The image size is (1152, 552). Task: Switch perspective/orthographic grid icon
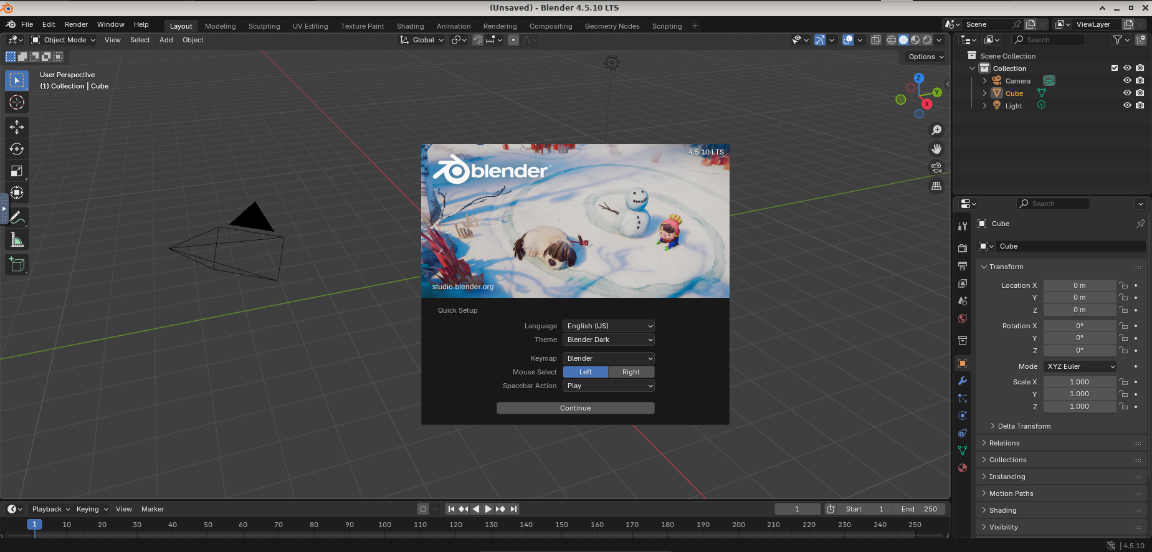pyautogui.click(x=936, y=186)
